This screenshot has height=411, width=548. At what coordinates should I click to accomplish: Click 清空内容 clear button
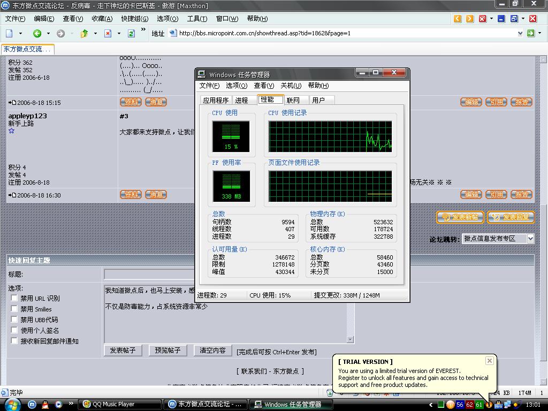click(212, 350)
